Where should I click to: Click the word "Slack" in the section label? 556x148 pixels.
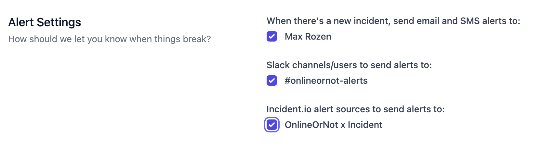point(278,65)
